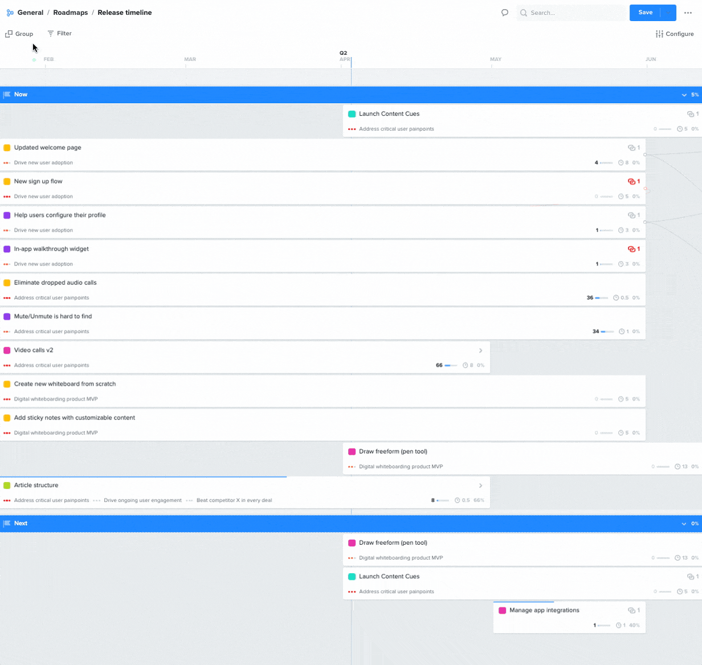This screenshot has width=702, height=665.
Task: Click the app logo icon beside General
Action: [10, 13]
